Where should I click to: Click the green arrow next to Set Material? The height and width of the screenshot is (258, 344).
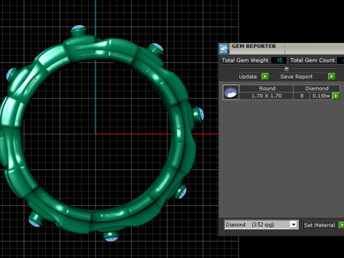click(x=341, y=225)
